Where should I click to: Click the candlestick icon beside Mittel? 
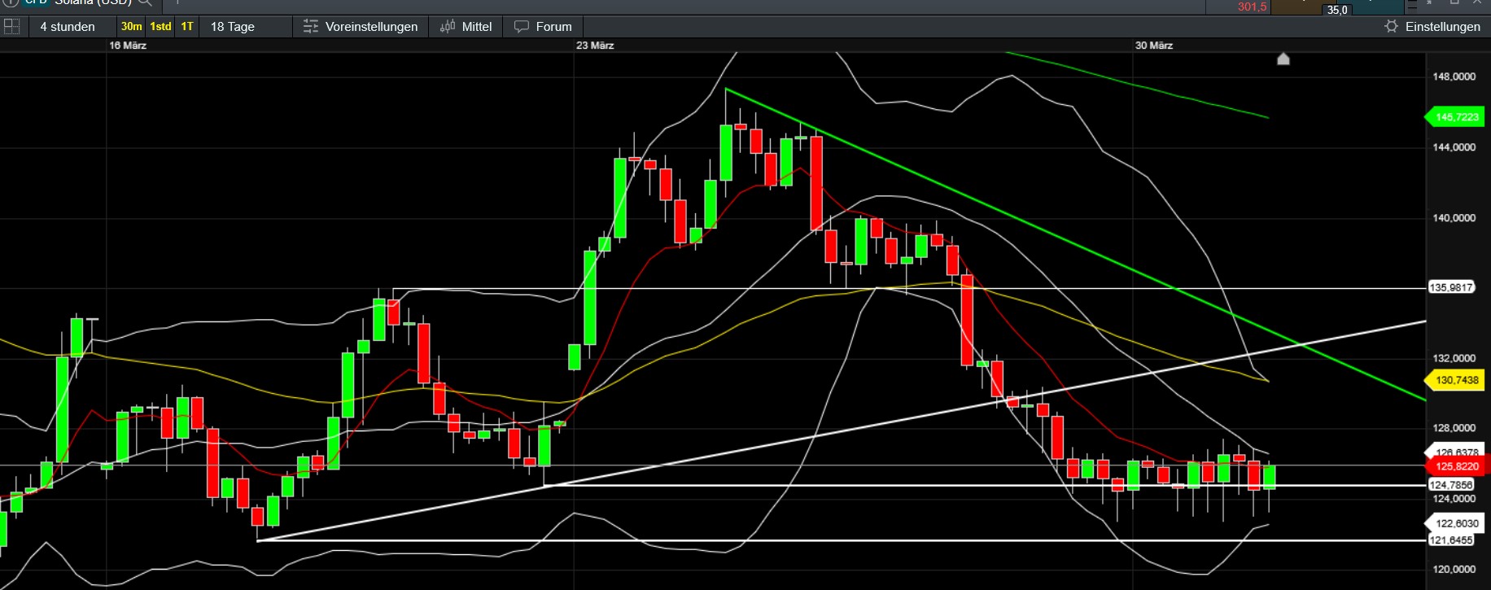[448, 27]
